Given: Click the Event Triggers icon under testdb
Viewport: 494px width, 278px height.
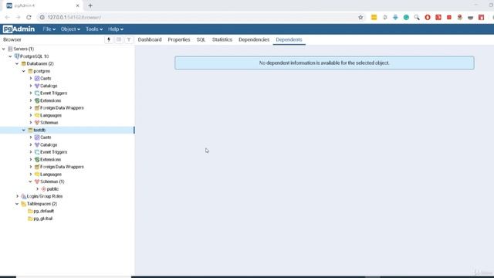Looking at the screenshot, I should tap(37, 152).
